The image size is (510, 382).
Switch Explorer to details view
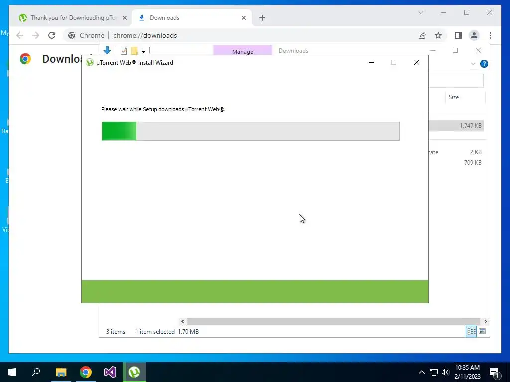(x=471, y=331)
